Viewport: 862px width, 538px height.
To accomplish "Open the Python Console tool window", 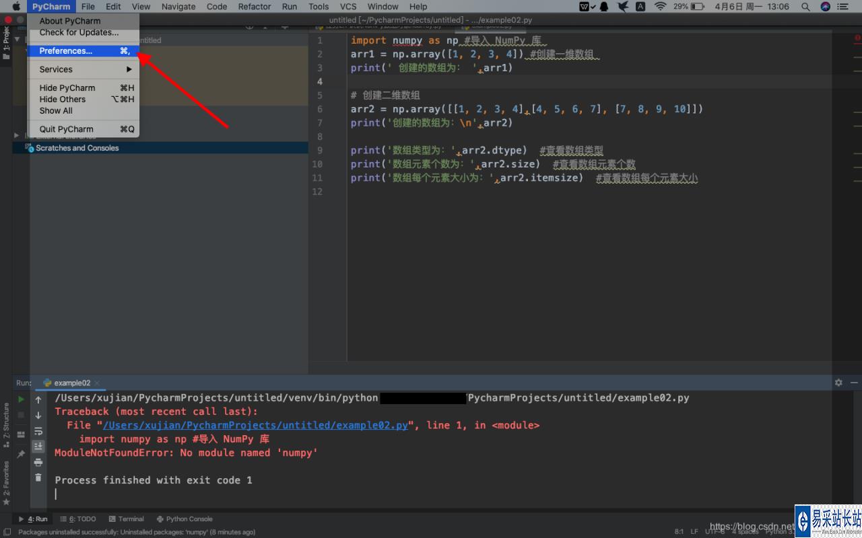I will (185, 519).
